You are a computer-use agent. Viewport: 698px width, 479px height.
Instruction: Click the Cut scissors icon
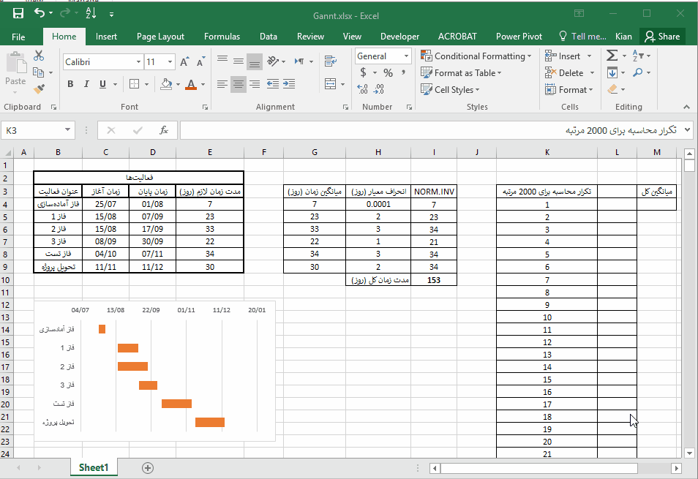[39, 56]
